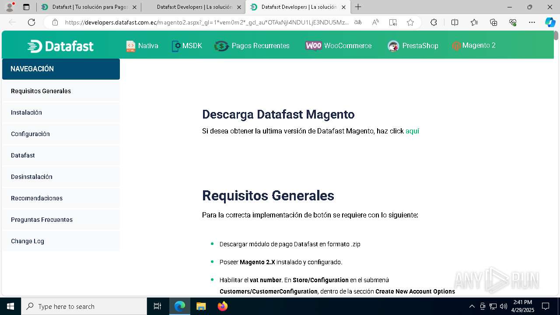Open the MSDK mobile icon
This screenshot has height=315, width=560.
(x=175, y=46)
